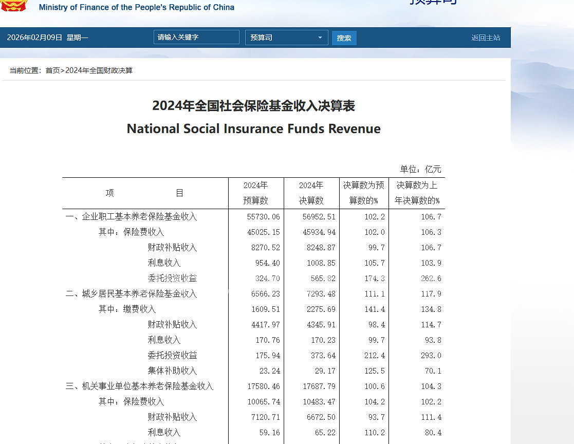
Task: Select the 2024年决算数 column header
Action: pyautogui.click(x=311, y=193)
